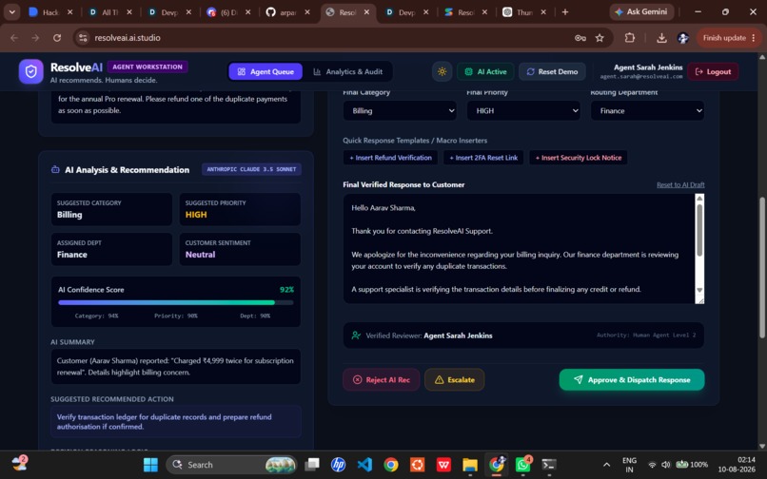Click the taskbar Search box
This screenshot has height=479, width=767.
(231, 465)
